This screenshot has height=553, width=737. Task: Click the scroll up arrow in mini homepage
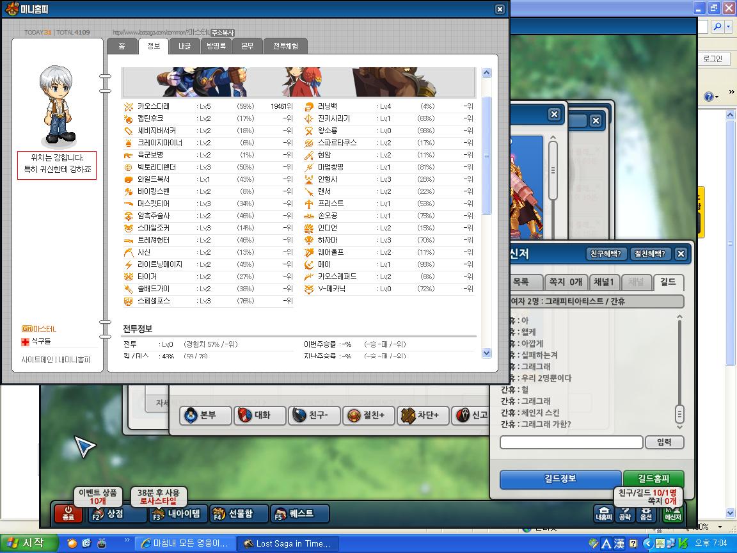coord(487,72)
